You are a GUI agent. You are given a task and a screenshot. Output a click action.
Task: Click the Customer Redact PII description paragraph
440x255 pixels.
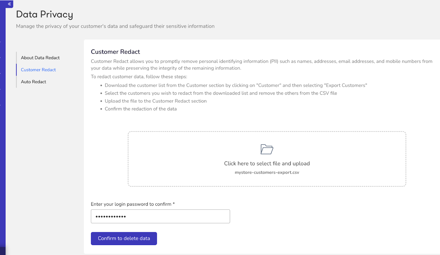click(x=262, y=65)
